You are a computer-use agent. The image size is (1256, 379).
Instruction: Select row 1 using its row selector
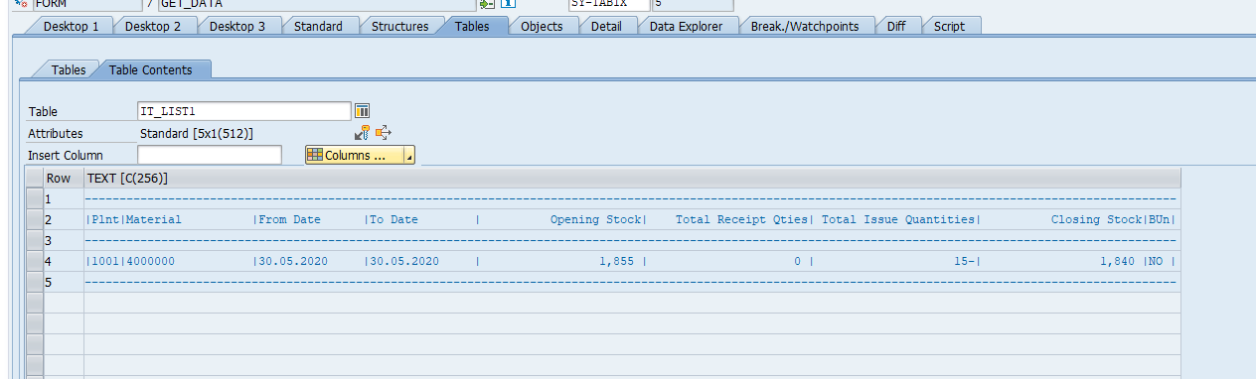pos(34,198)
